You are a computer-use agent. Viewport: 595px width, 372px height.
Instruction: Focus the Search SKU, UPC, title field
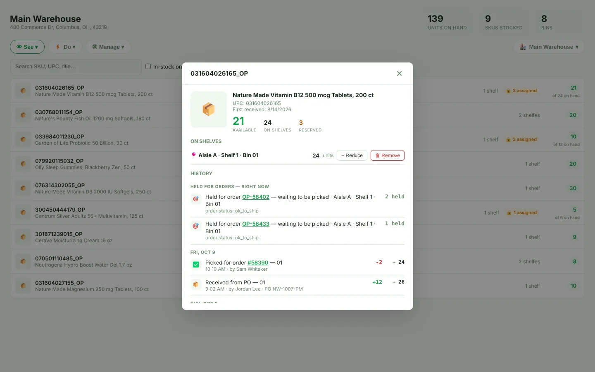76,67
